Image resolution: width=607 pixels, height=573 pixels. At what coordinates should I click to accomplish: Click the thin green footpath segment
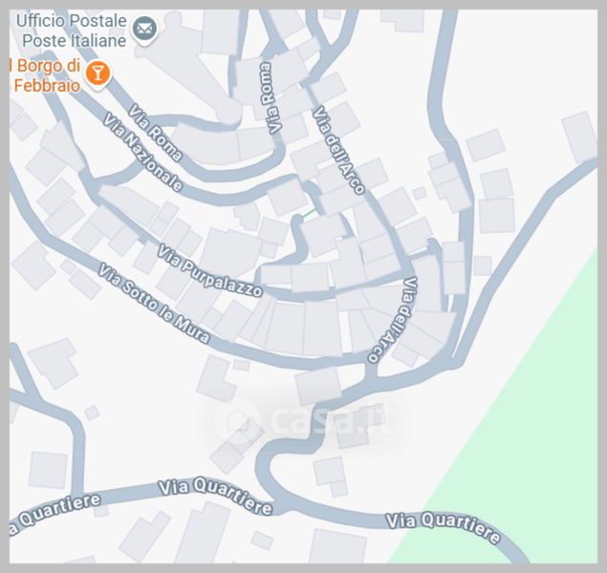coord(309,214)
